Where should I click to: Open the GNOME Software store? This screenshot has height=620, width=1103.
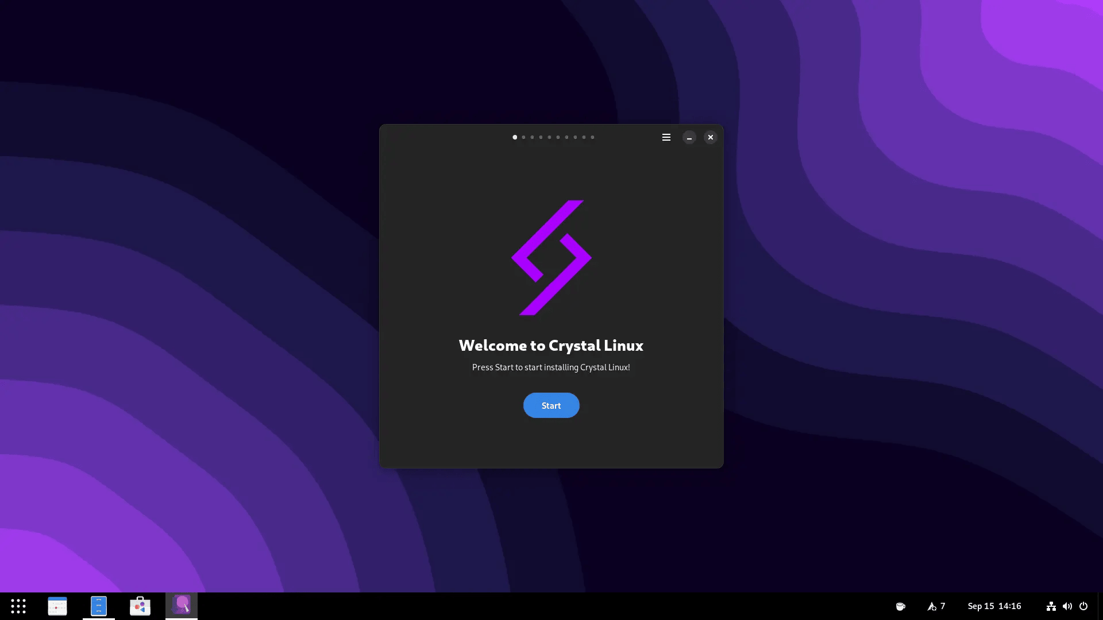tap(140, 606)
